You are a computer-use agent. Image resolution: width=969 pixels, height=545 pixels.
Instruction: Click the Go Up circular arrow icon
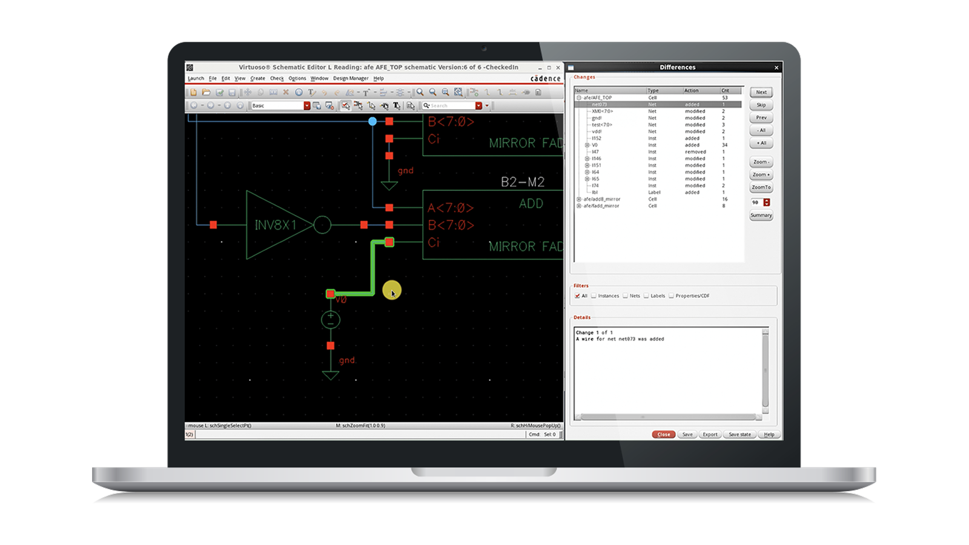tap(228, 106)
